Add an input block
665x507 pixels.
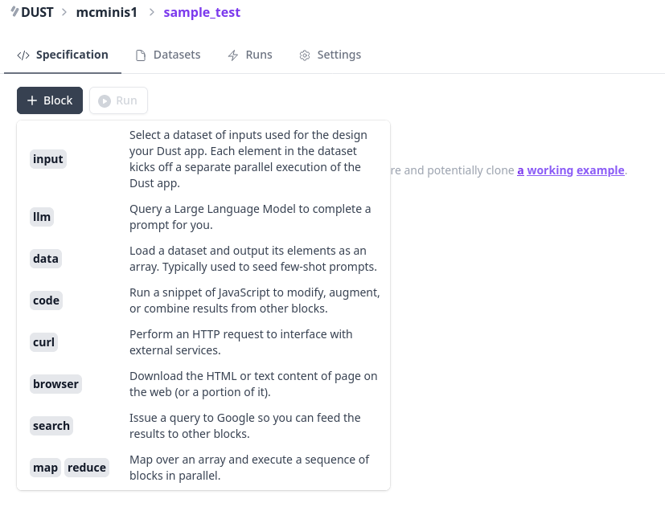[203, 159]
